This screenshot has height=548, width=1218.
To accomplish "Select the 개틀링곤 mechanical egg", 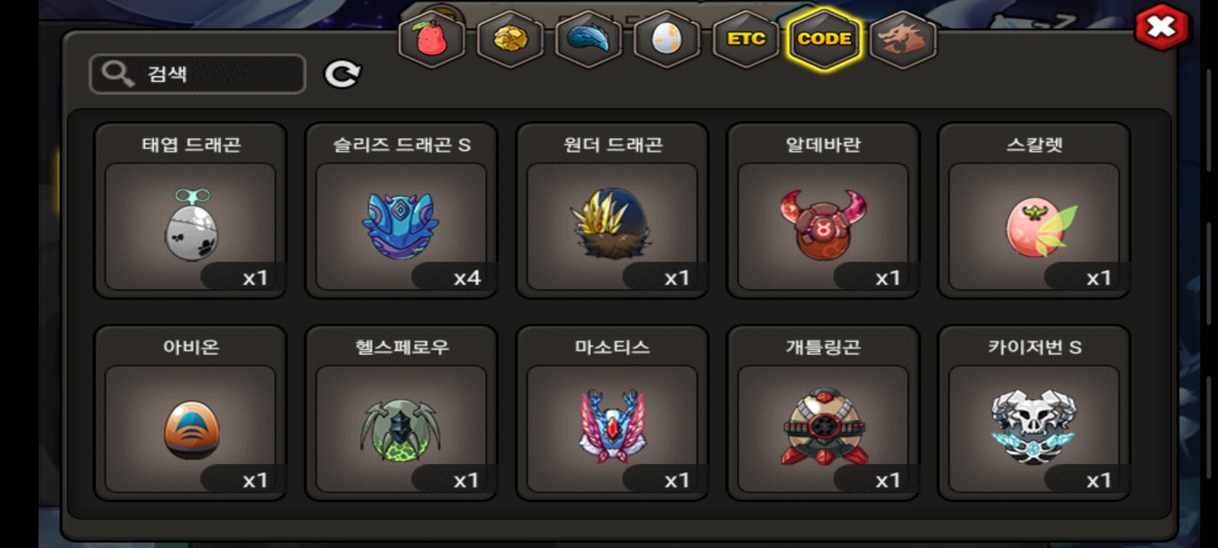I will (823, 413).
